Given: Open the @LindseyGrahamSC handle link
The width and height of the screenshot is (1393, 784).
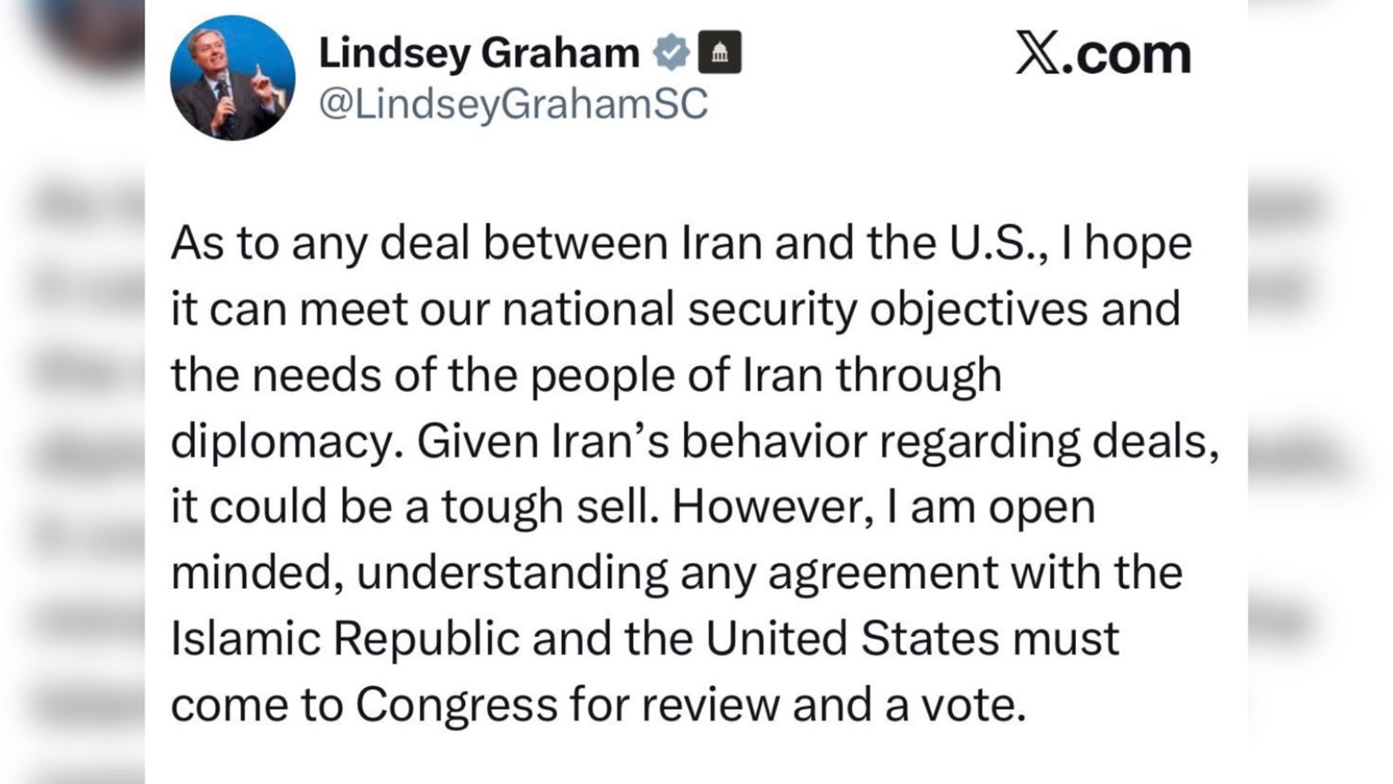Looking at the screenshot, I should [x=514, y=105].
